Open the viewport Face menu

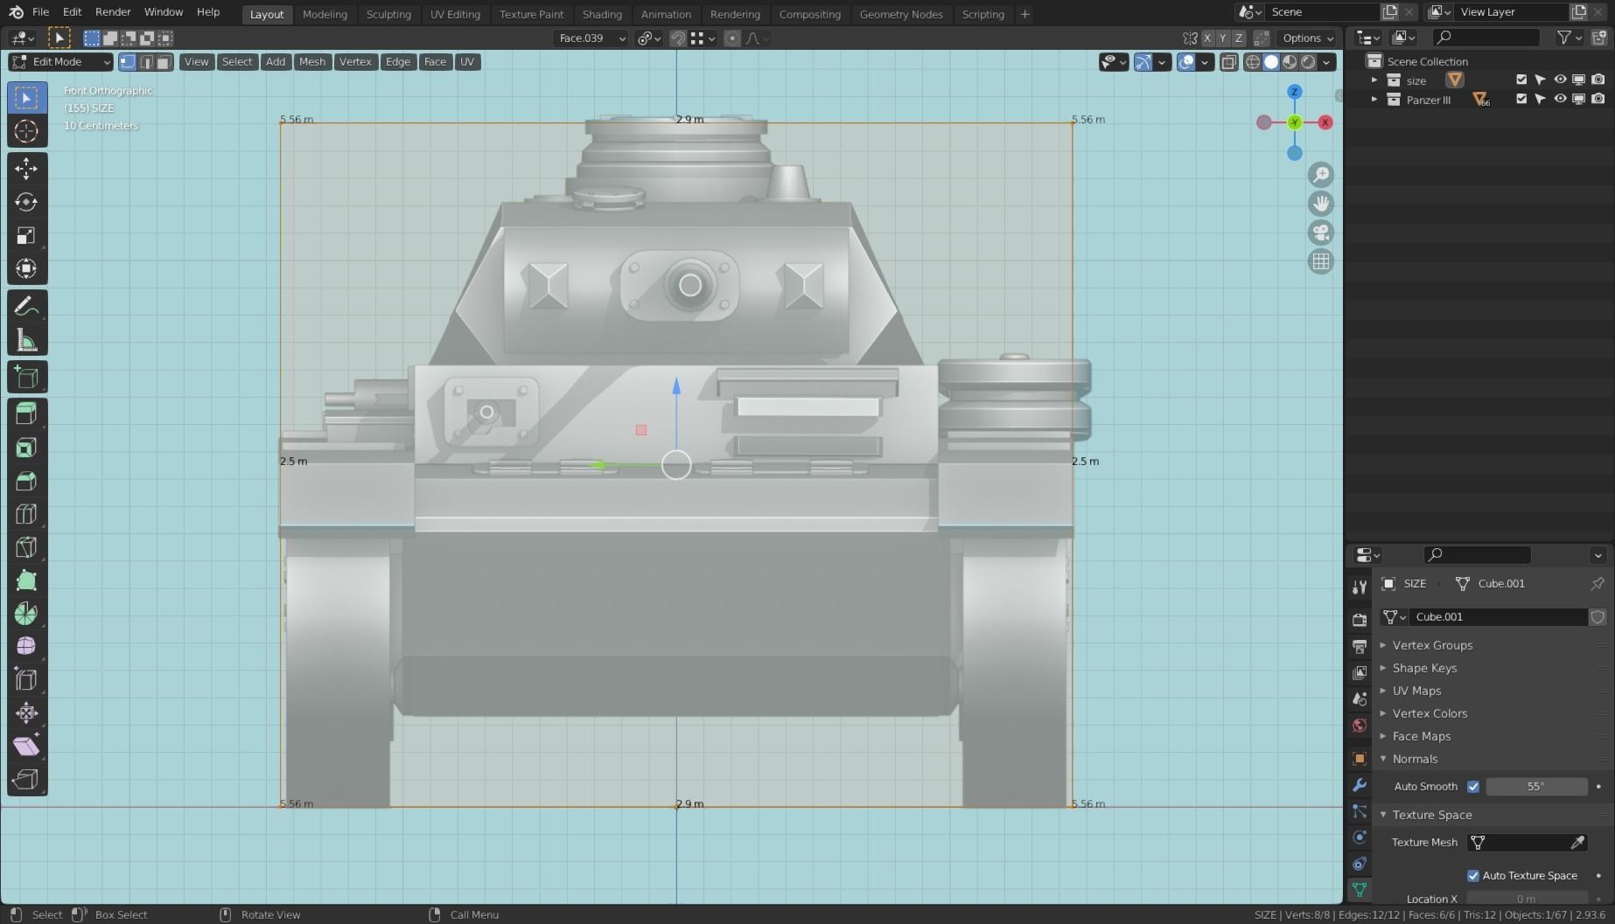(435, 61)
